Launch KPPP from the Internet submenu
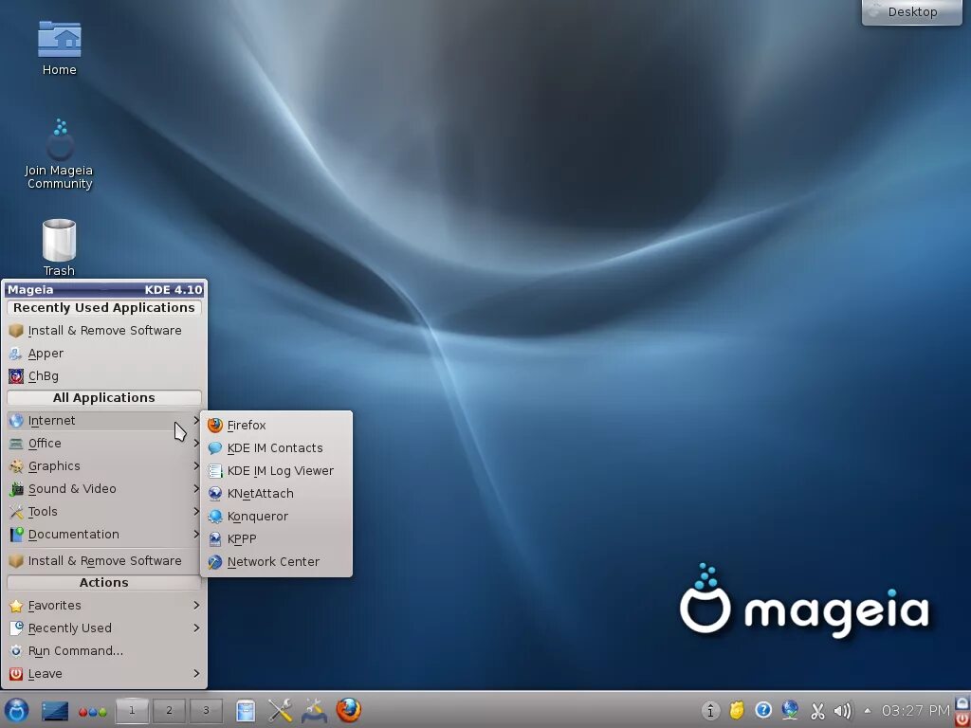 (x=276, y=539)
